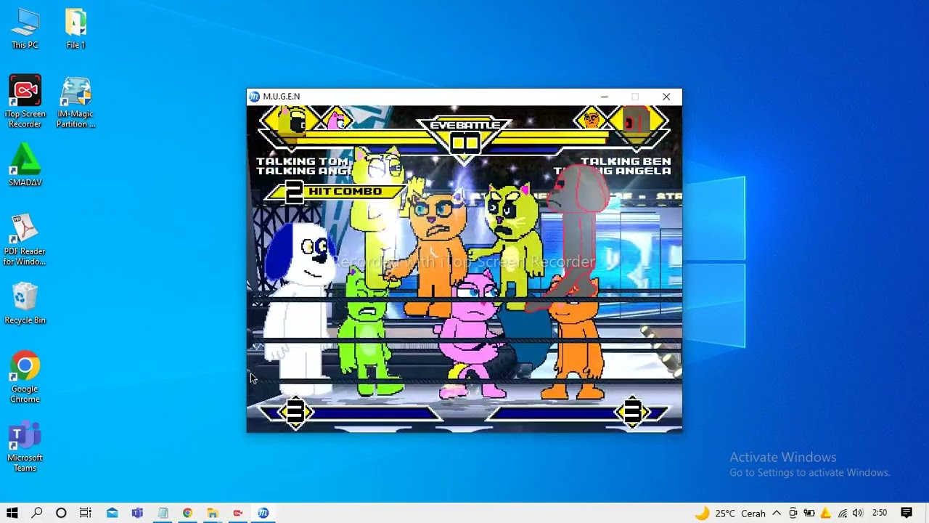Open the volume control in tray
Viewport: 929px width, 523px height.
[858, 513]
